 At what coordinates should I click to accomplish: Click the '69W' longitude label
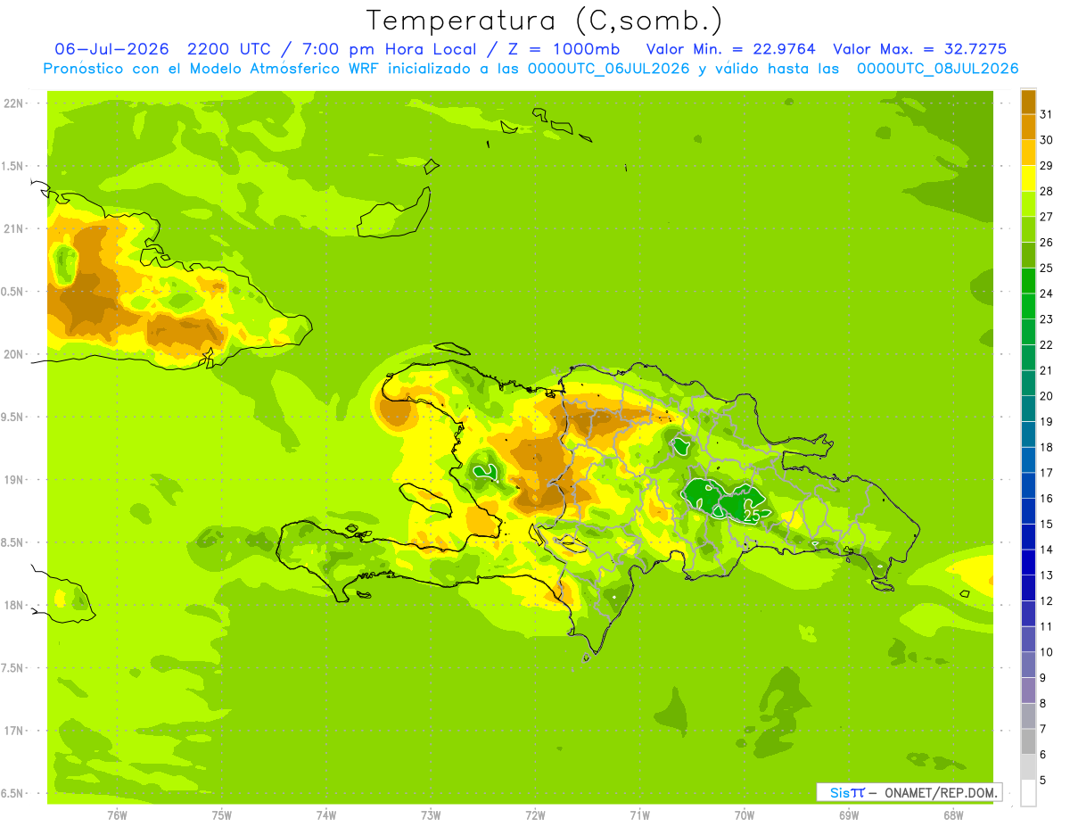[849, 815]
